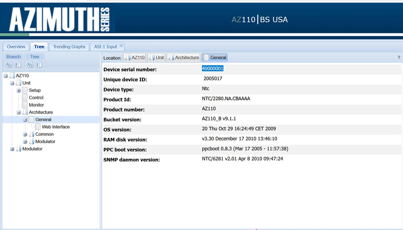Viewport: 403px width, 230px height.
Task: Click RAM disk version v3.30 value
Action: click(239, 139)
